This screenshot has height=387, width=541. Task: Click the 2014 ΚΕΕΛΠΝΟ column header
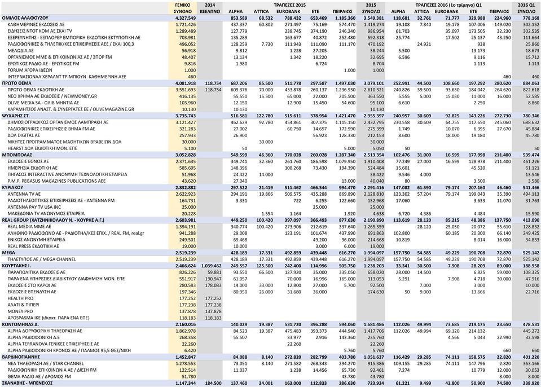210,8
